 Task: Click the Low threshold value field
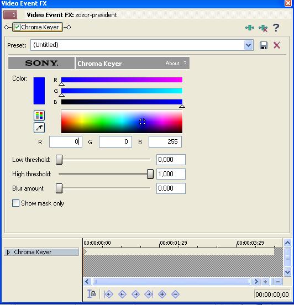tap(171, 160)
